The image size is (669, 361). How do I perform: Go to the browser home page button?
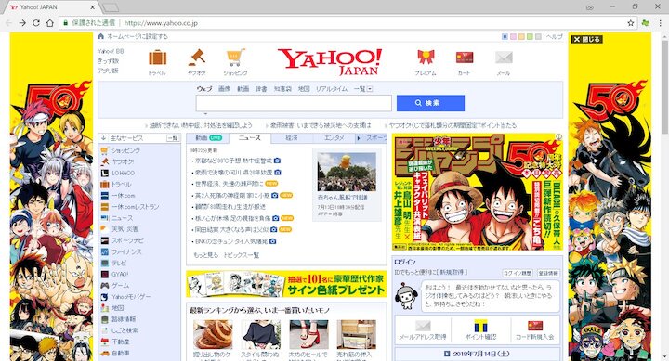[x=50, y=23]
